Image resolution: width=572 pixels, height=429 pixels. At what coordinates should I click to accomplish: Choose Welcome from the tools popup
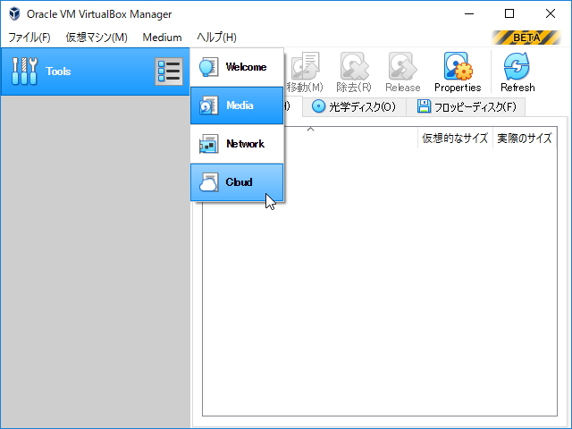pos(237,67)
